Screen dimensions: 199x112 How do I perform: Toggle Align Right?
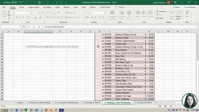(54, 17)
